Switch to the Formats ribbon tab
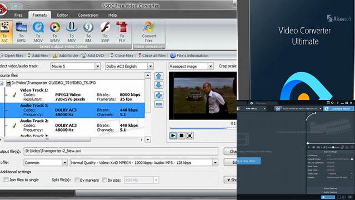Screen dimensions: 355x200 click(39, 15)
